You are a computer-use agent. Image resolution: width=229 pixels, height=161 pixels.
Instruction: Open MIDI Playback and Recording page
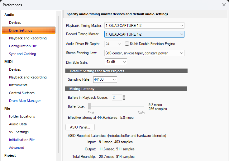pyautogui.click(x=28, y=77)
